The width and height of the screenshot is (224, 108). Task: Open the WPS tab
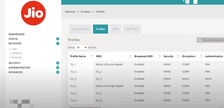point(115,29)
